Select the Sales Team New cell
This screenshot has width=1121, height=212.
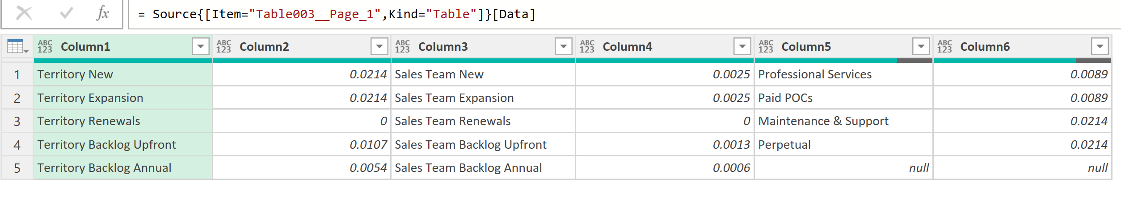483,74
